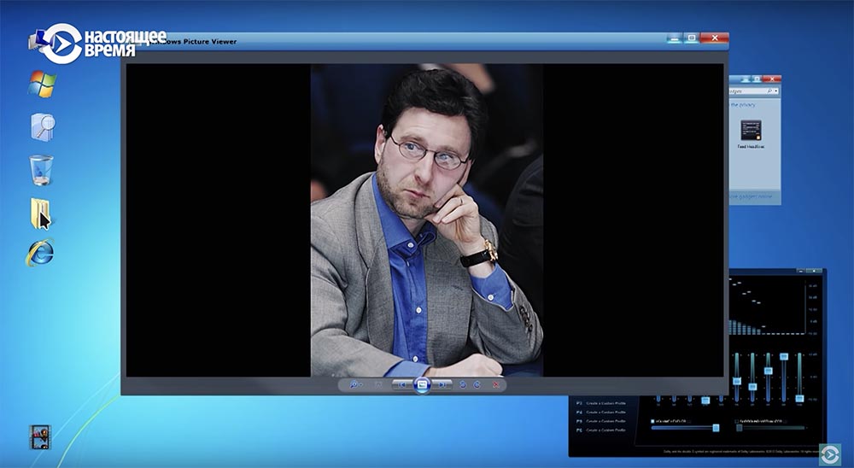Select the Feed Headlines gadget thumbnail
This screenshot has width=854, height=468.
[x=751, y=130]
